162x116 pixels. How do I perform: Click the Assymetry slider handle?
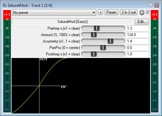pyautogui.click(x=110, y=41)
